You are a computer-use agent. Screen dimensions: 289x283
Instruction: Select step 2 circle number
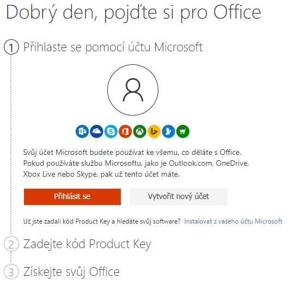(x=11, y=244)
